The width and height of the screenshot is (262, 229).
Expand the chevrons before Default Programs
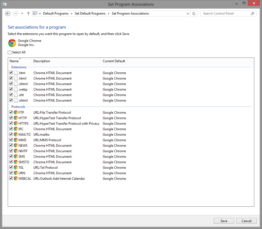[40, 14]
